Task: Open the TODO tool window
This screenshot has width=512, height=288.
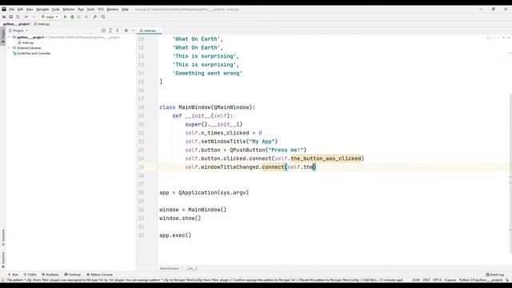Action: coord(30,274)
